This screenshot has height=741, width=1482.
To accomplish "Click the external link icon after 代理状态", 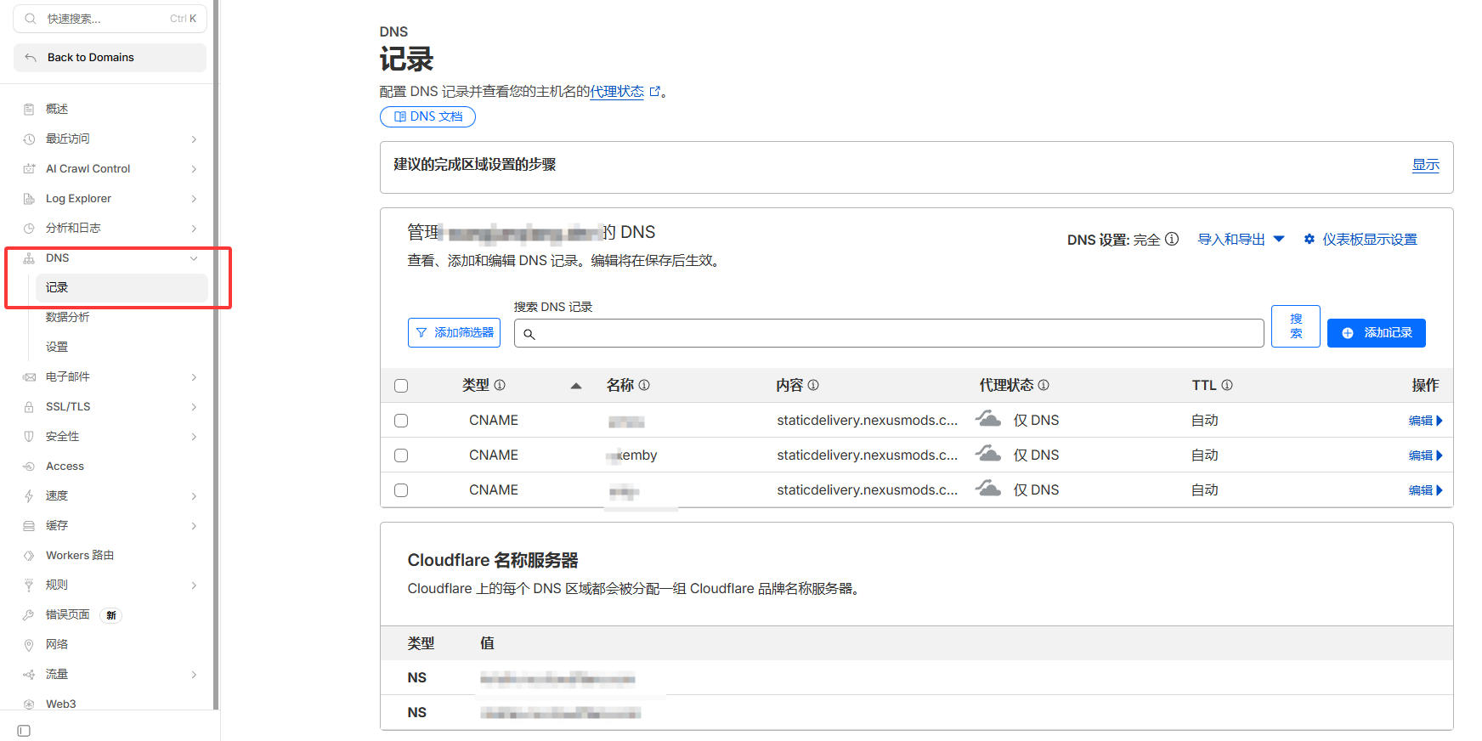I will coord(655,92).
